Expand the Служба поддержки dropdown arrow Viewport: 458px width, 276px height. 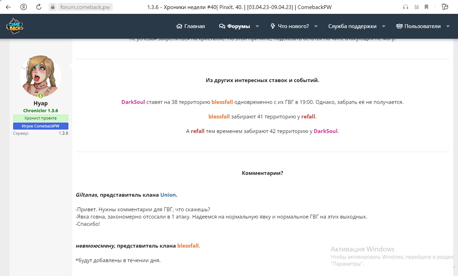click(384, 26)
